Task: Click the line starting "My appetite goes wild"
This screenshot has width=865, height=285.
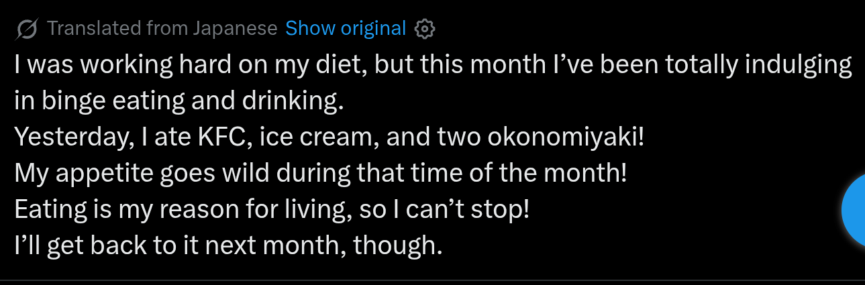Action: pyautogui.click(x=321, y=174)
